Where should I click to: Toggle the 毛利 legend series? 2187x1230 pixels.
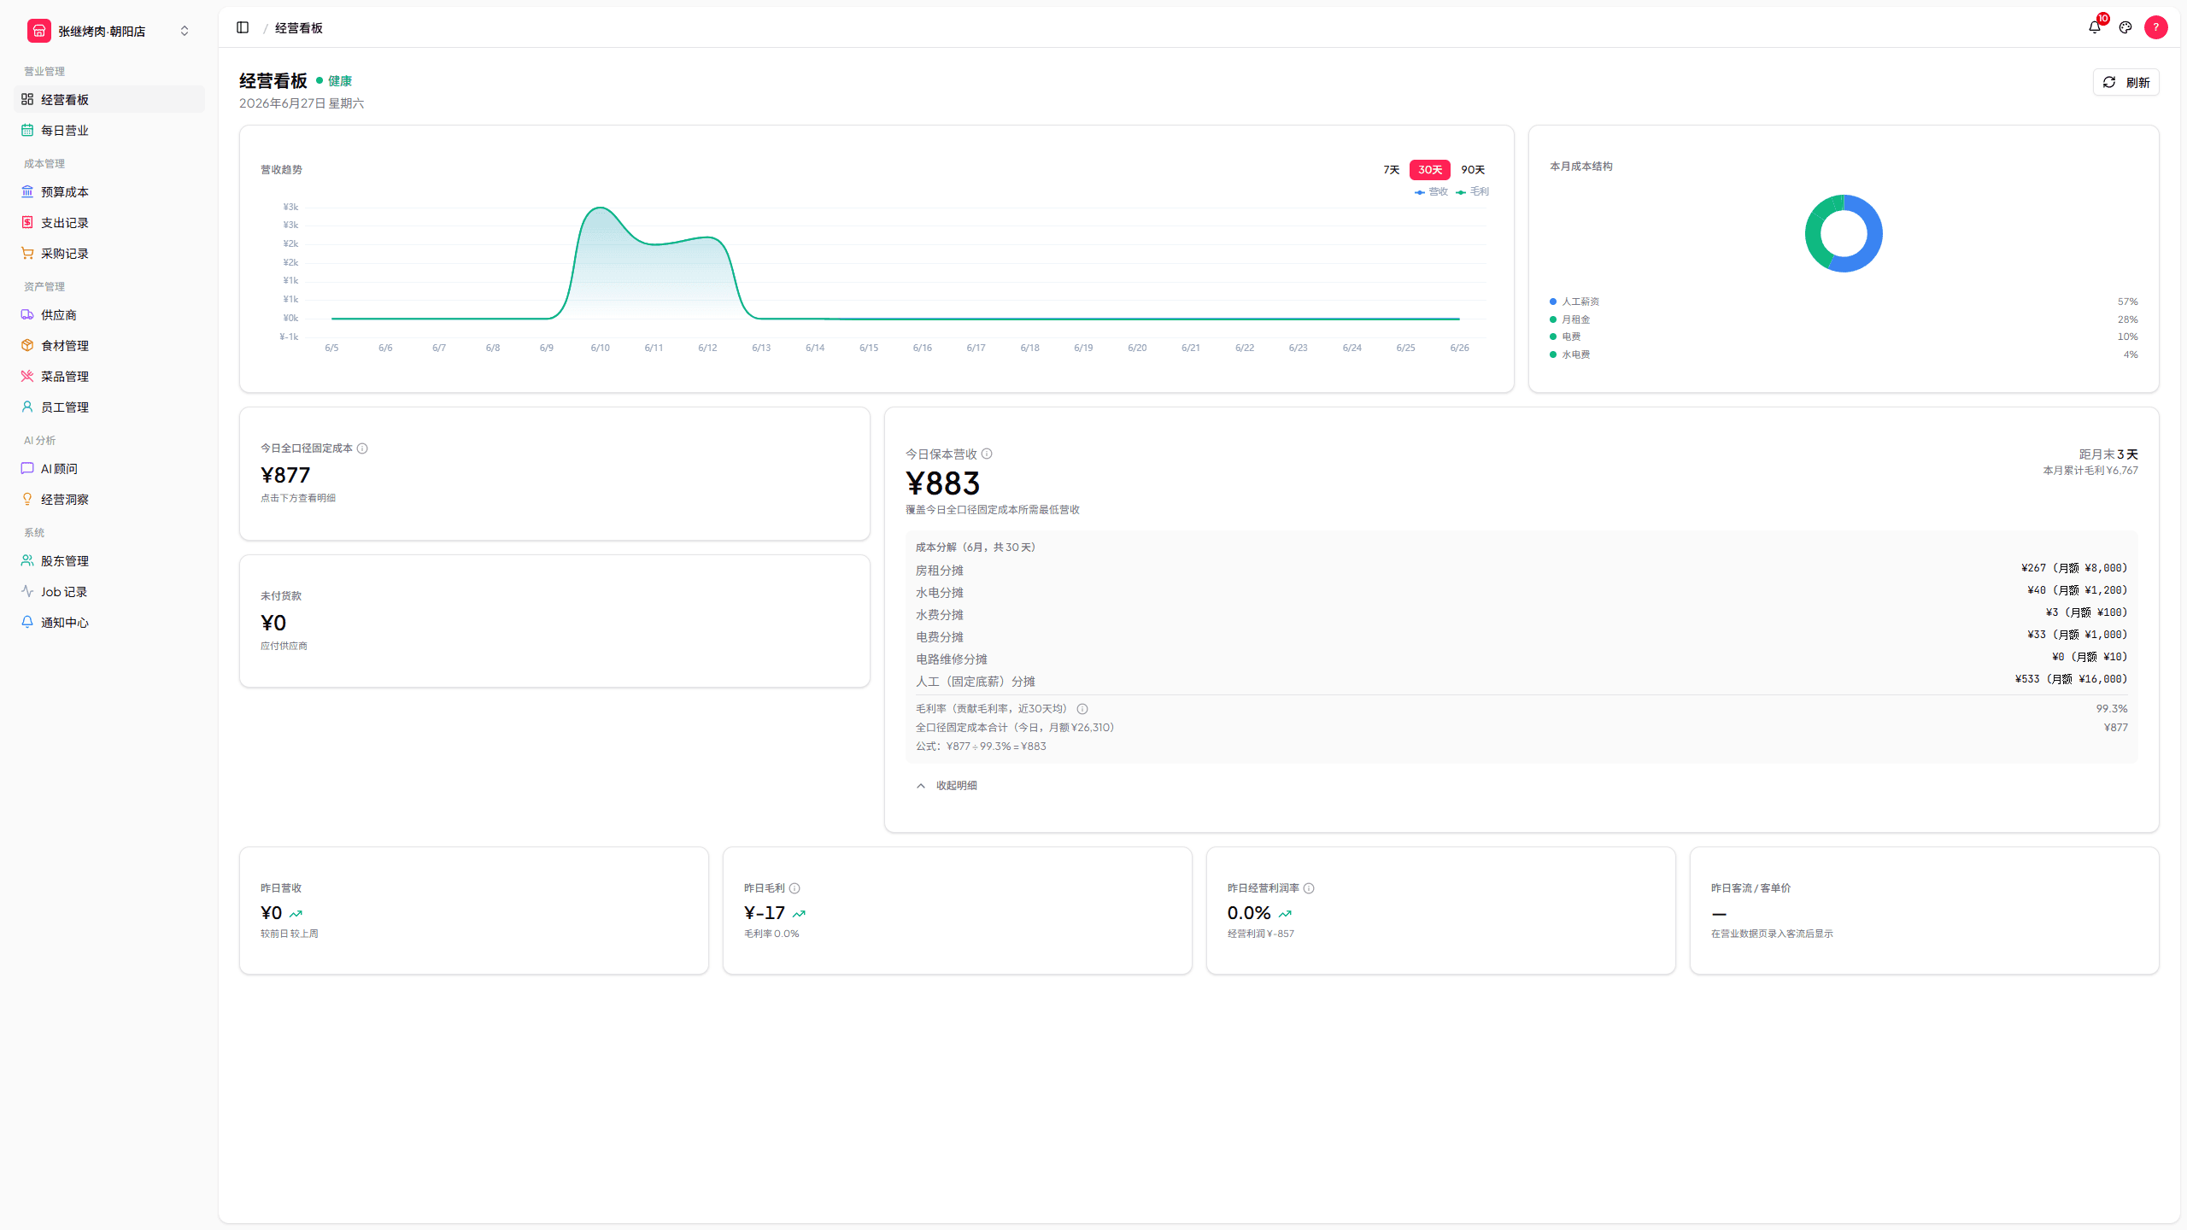point(1472,191)
